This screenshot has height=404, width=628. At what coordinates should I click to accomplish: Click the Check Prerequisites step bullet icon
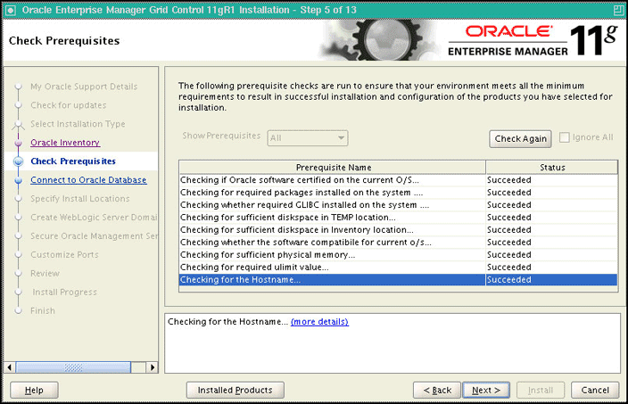[x=18, y=161]
